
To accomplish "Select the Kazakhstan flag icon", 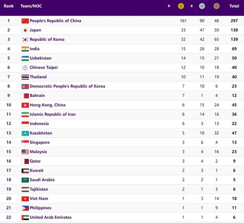I will [25, 133].
